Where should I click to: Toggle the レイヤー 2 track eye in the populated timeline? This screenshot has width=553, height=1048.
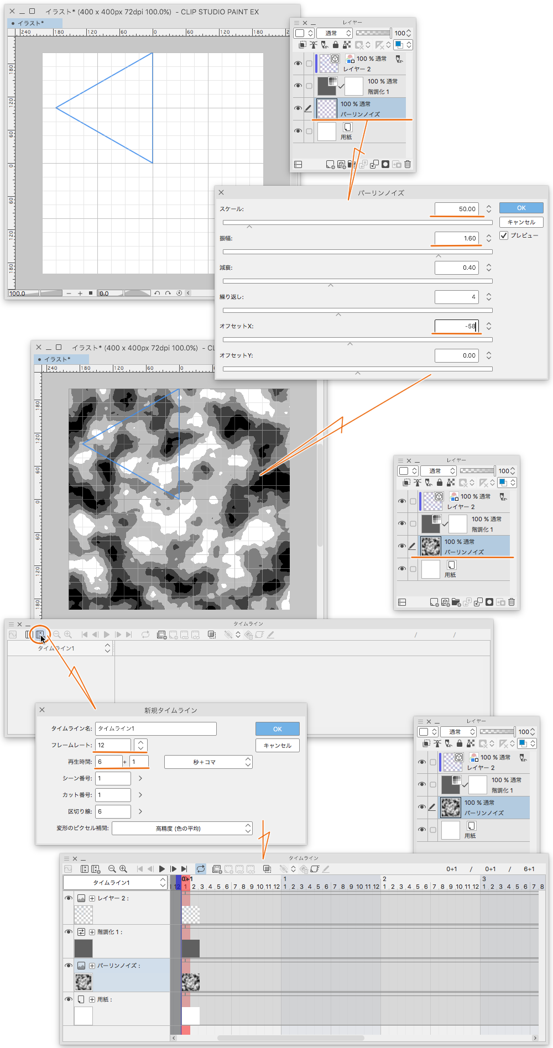coord(69,898)
